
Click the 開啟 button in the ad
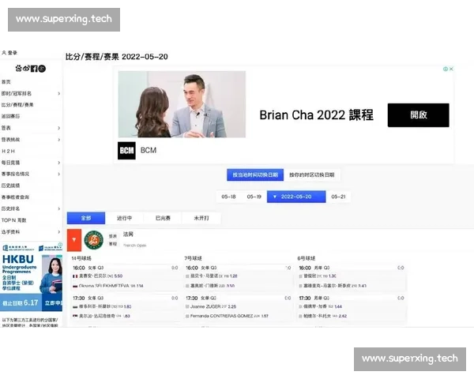pyautogui.click(x=419, y=115)
